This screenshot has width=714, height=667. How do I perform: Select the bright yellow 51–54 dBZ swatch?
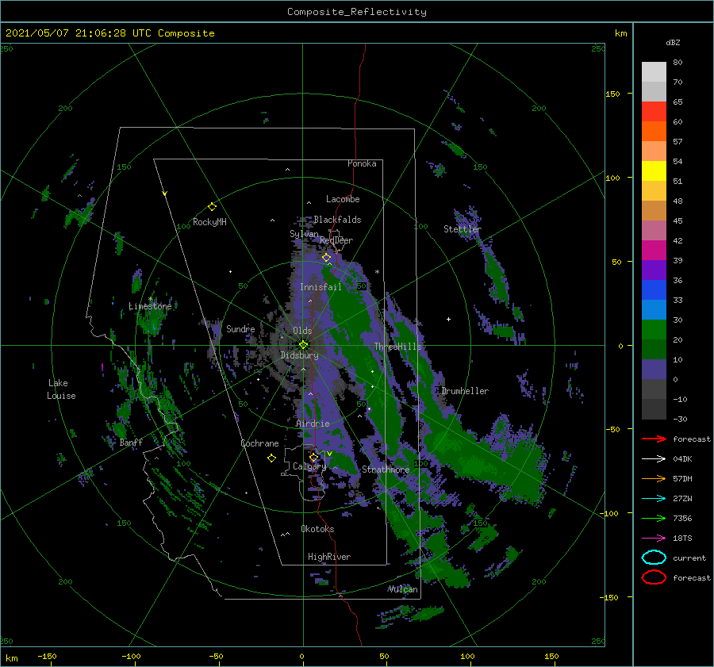654,171
